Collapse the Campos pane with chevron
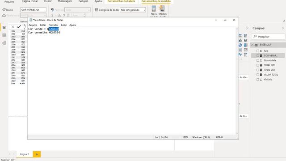Screen dimensions: 286x161 [x=283, y=28]
